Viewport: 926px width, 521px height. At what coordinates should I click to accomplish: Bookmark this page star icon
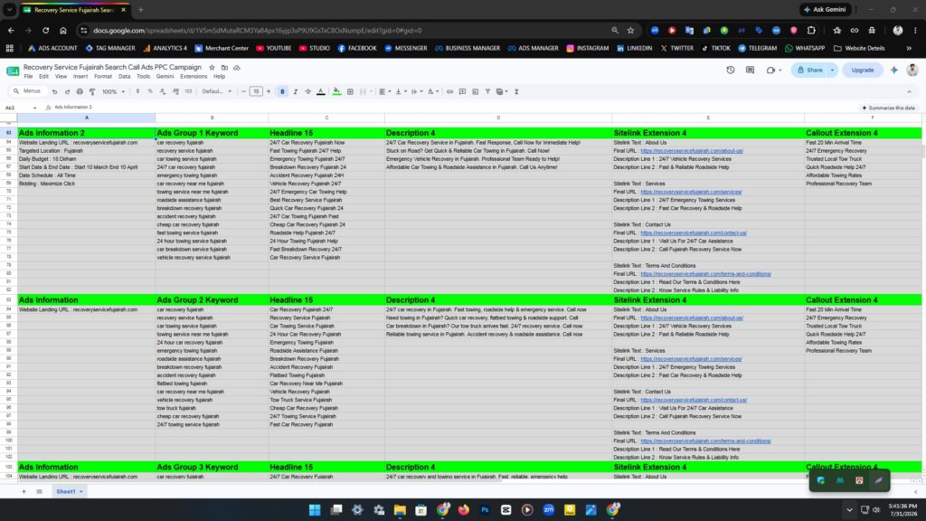click(630, 30)
